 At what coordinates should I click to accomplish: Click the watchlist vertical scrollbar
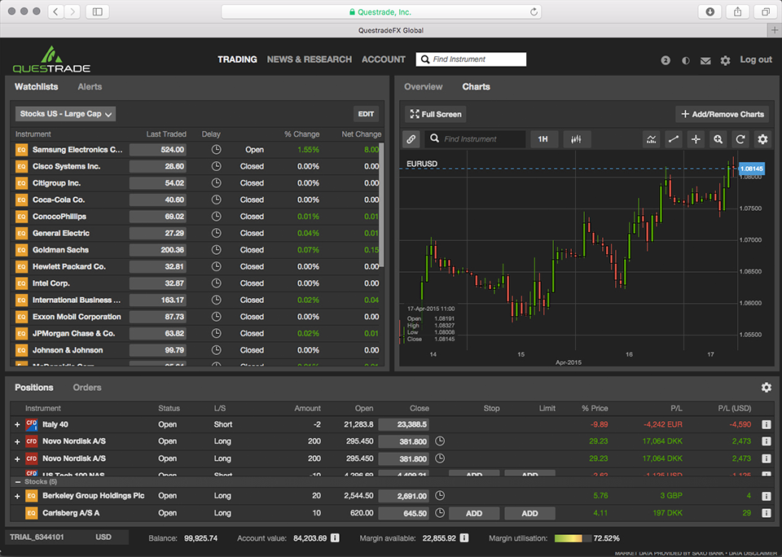(381, 205)
